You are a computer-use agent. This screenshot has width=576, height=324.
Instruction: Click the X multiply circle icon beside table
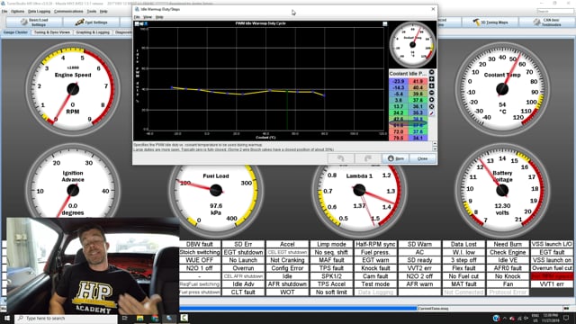[432, 106]
